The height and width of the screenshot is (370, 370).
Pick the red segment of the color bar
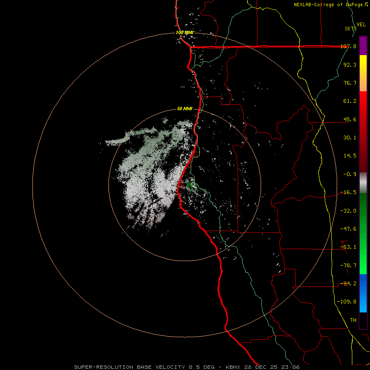pyautogui.click(x=363, y=132)
